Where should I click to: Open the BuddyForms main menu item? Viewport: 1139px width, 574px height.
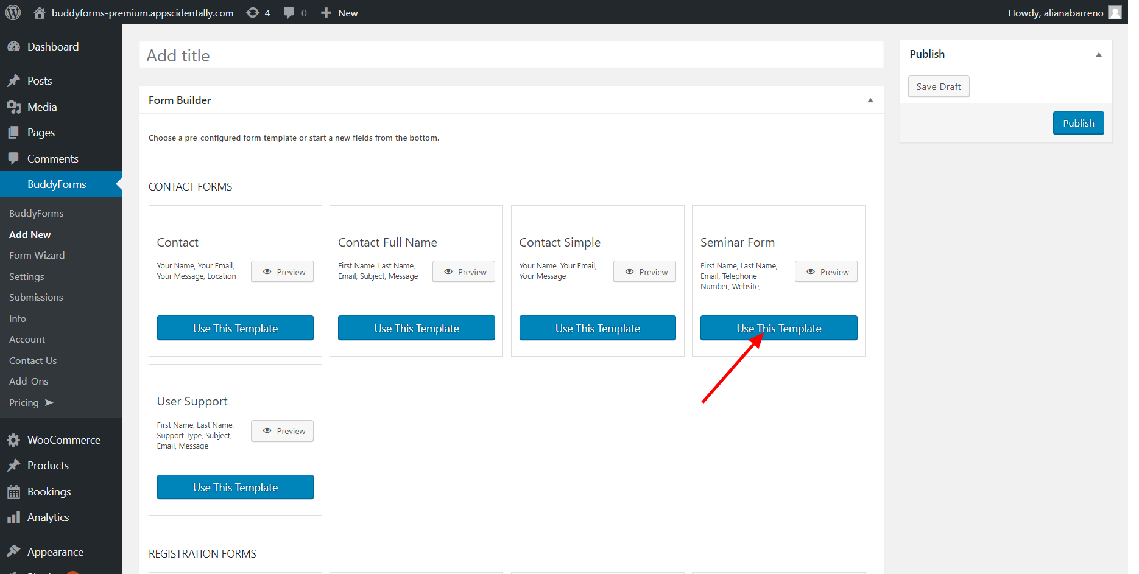[61, 184]
